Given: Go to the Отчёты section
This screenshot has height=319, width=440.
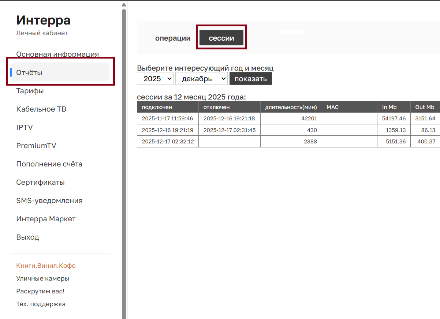Looking at the screenshot, I should (29, 72).
